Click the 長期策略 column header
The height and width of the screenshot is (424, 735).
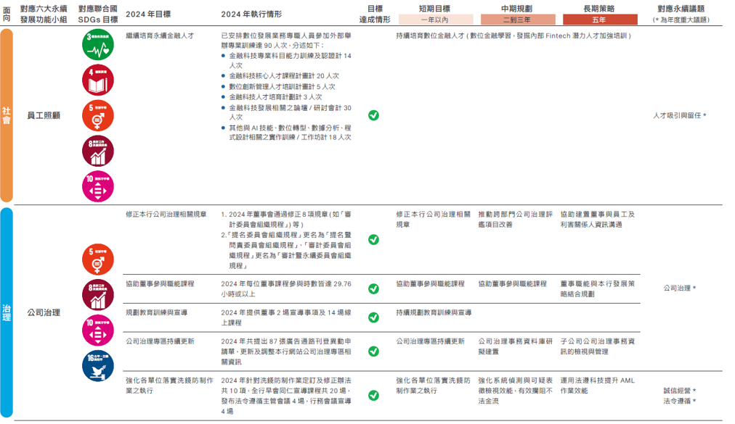(599, 9)
